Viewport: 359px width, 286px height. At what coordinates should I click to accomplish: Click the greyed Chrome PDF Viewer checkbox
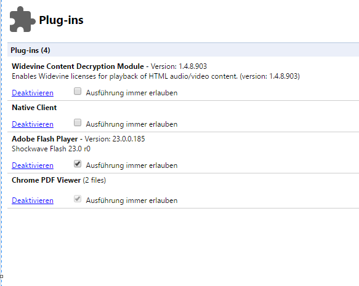[x=78, y=199]
